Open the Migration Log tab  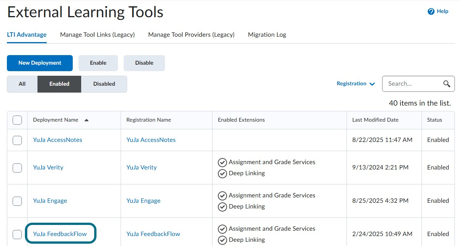tap(267, 35)
